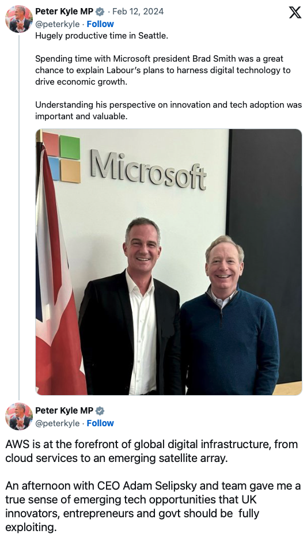Click the verified badge in the AWS tweet
The width and height of the screenshot is (307, 538).
pyautogui.click(x=100, y=411)
